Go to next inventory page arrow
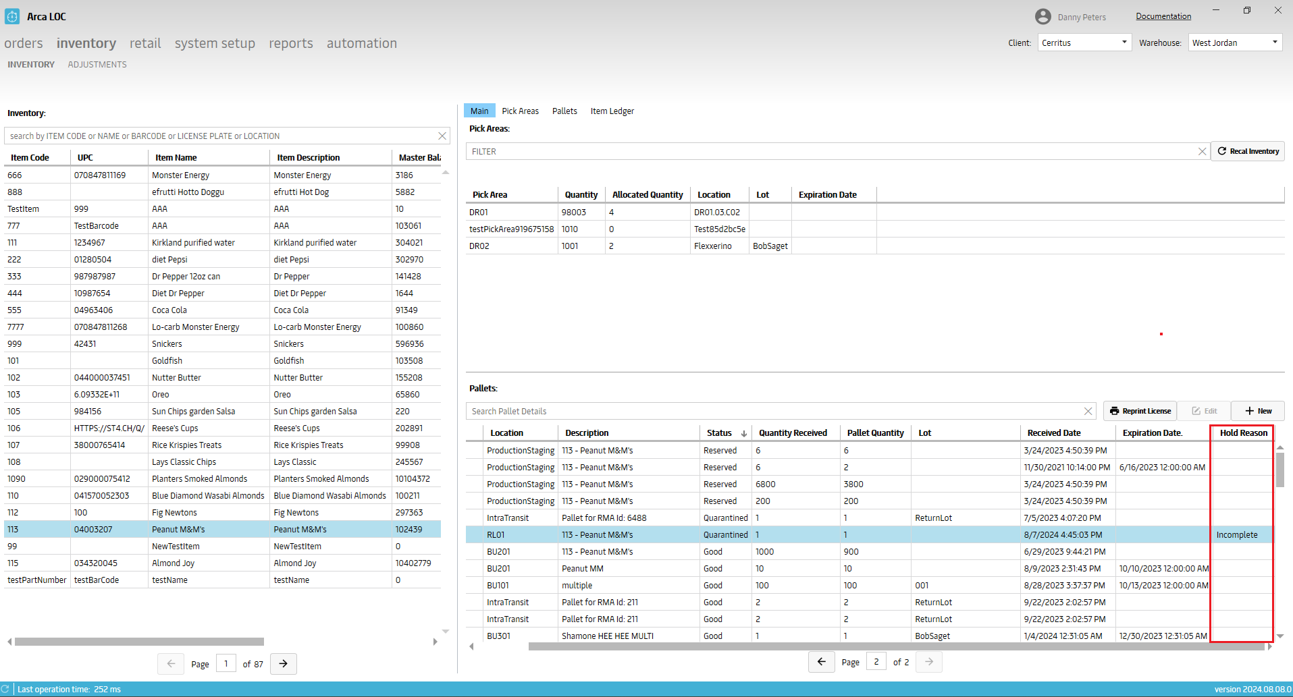 (284, 664)
